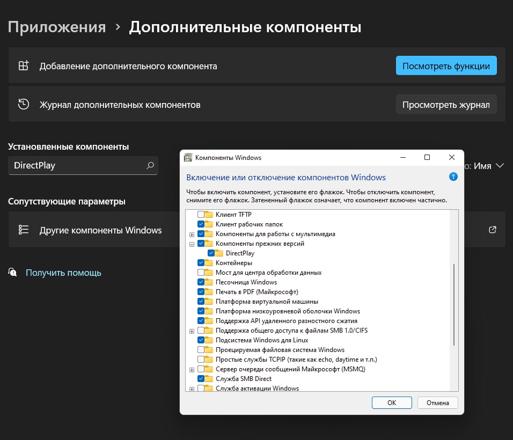Expand Компоненты для работы с мультимедиа

coord(192,234)
